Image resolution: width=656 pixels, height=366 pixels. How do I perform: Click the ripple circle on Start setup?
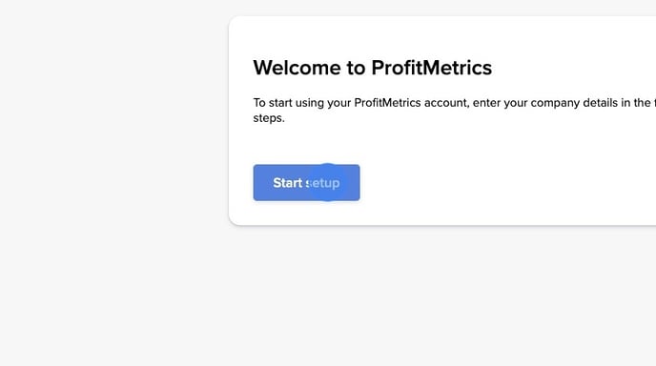[x=328, y=182]
